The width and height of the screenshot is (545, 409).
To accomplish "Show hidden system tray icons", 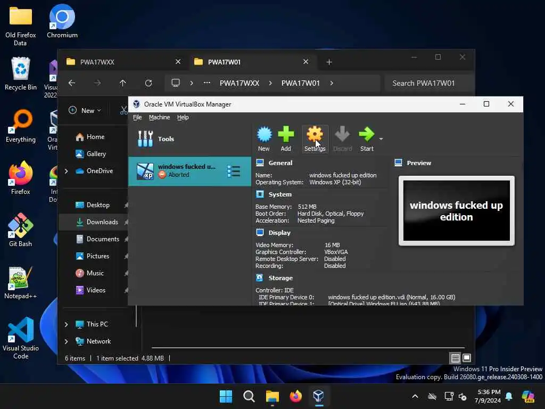I will 415,396.
